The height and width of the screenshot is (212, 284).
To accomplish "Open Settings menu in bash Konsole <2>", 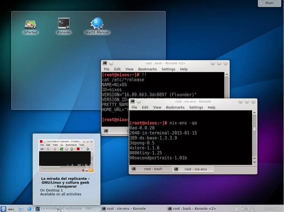I will coord(168,69).
